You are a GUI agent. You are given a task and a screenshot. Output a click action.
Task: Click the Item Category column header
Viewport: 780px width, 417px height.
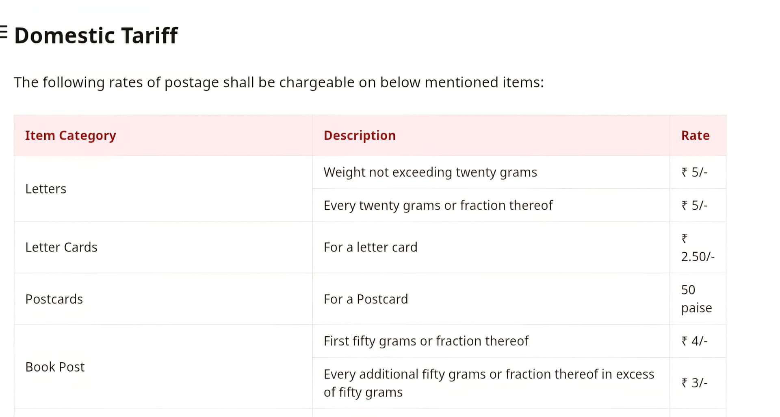pos(71,135)
